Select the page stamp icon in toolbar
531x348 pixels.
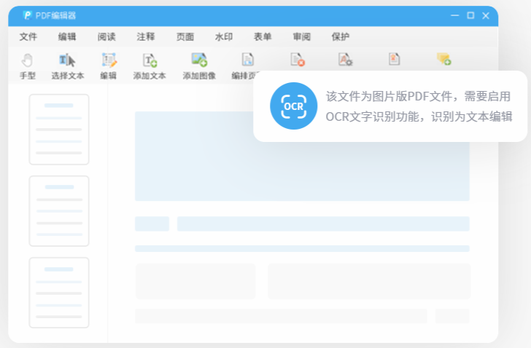coord(394,60)
